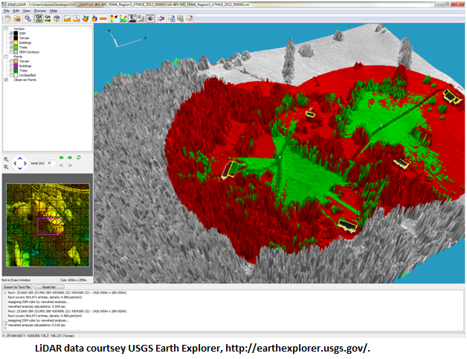Click the upper magnifier zoom icon
Screen dimensions: 467x359
click(6, 159)
